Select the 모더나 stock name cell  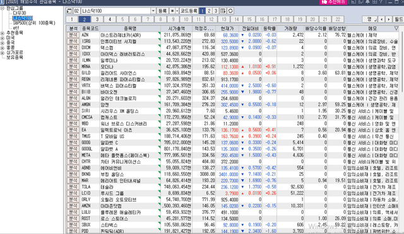[x=130, y=67]
